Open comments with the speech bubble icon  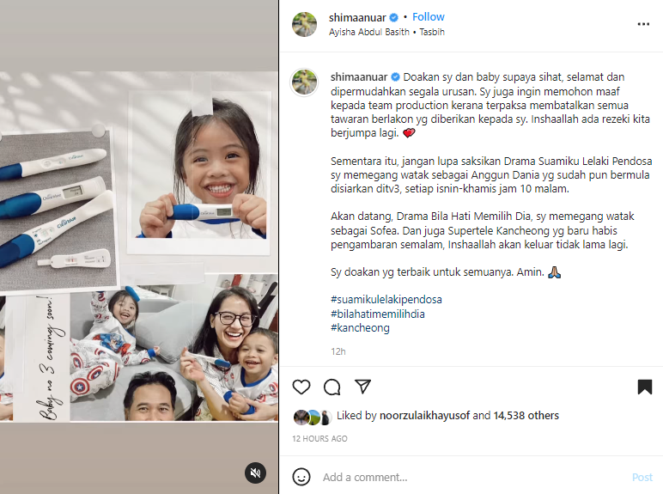331,387
